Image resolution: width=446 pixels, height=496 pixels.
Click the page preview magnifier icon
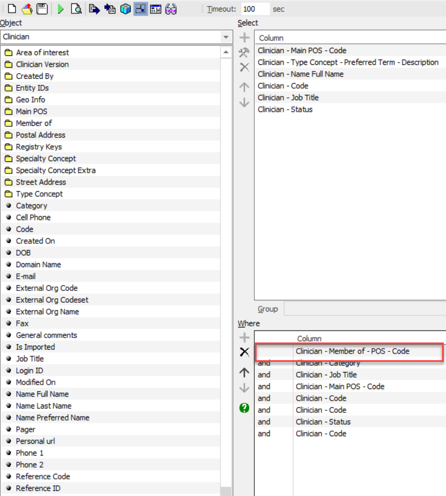tap(76, 9)
